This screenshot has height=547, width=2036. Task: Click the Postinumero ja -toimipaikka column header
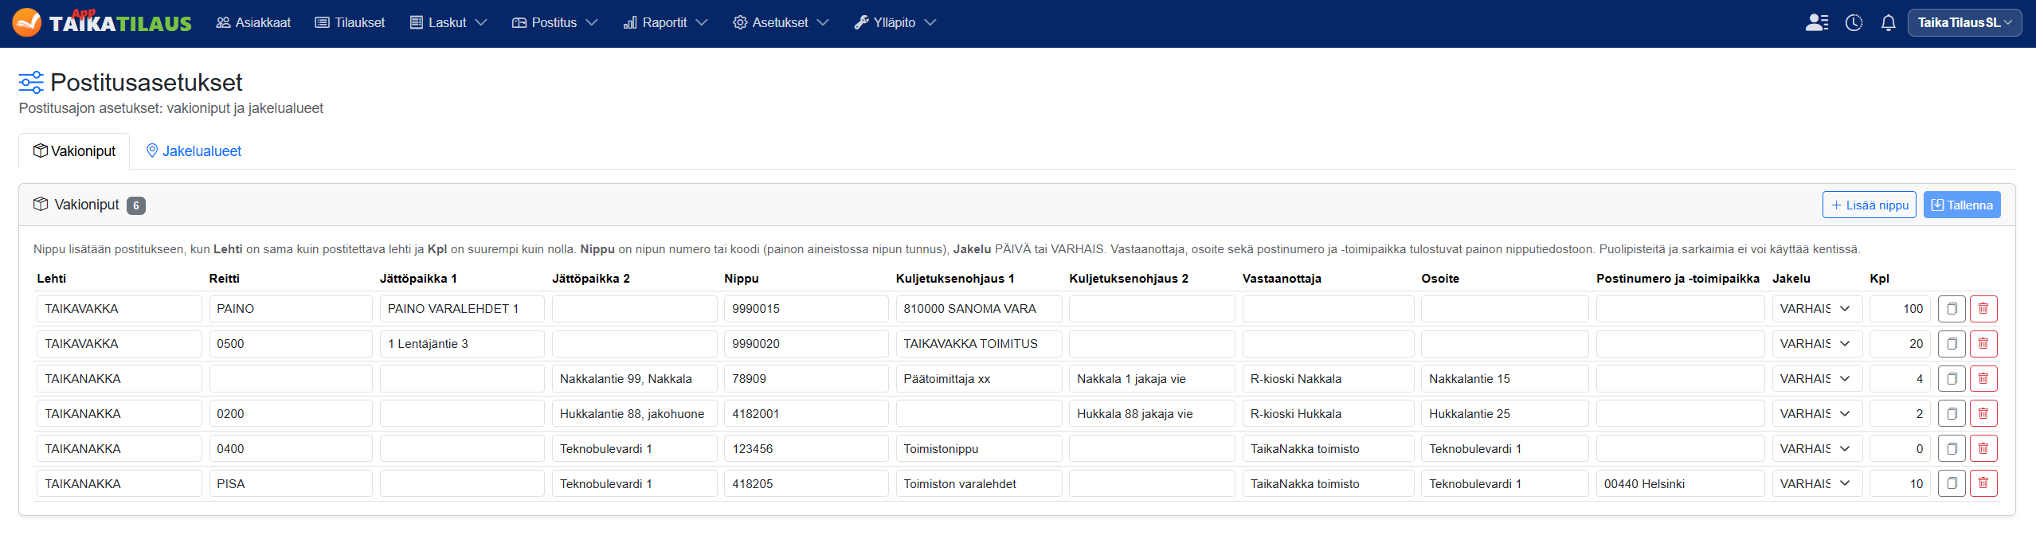tap(1678, 279)
